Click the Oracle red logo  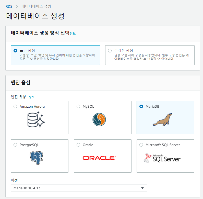(99, 158)
